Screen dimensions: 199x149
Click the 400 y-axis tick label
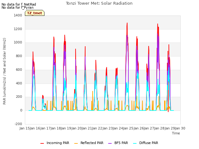point(19,84)
